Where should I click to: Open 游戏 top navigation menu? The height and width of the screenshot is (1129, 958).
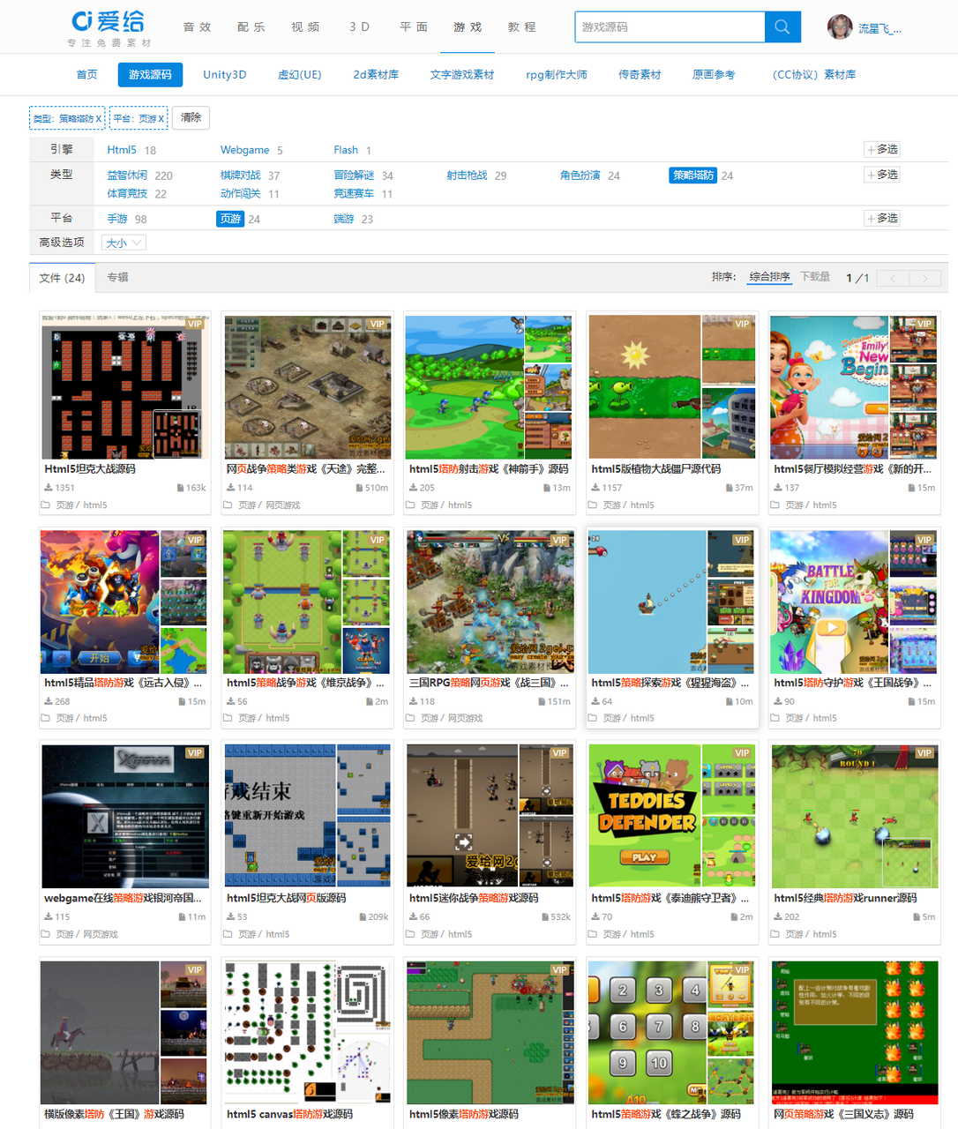pyautogui.click(x=468, y=27)
